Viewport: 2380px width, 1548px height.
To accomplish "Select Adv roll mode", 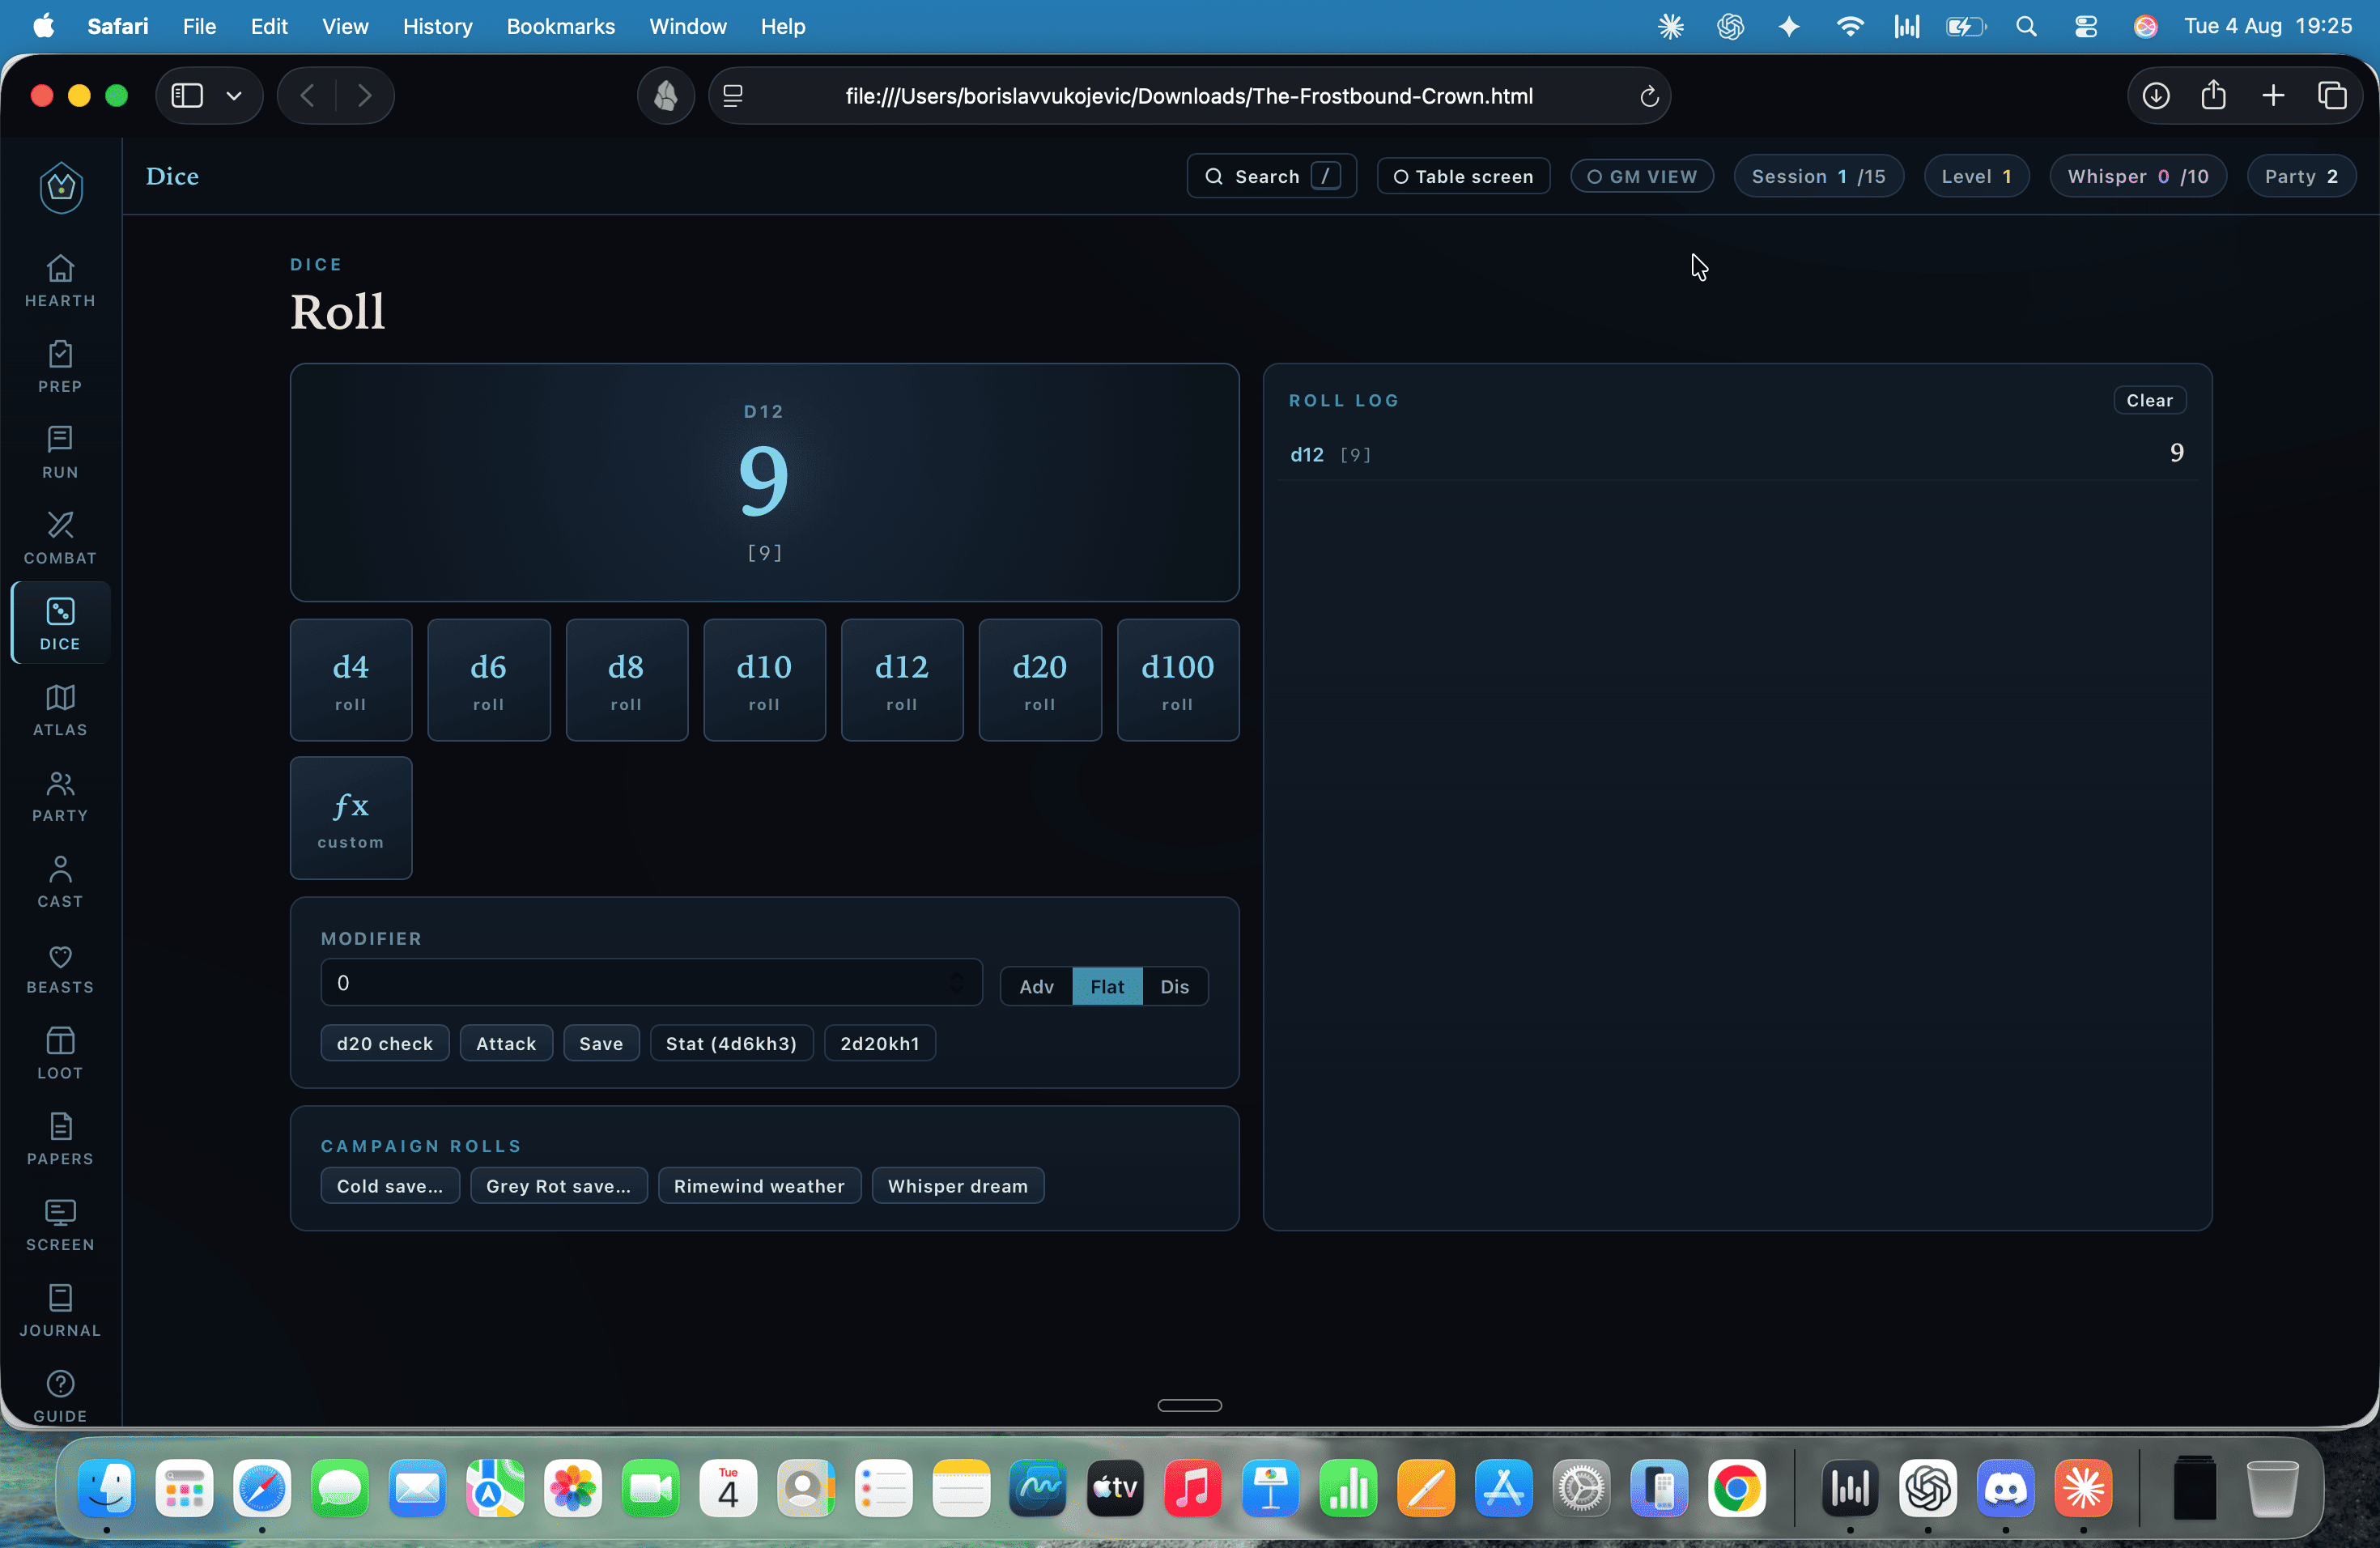I will pos(1036,986).
